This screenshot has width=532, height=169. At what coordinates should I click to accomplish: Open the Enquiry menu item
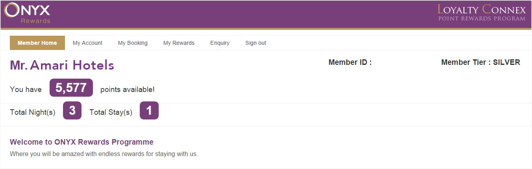[220, 43]
